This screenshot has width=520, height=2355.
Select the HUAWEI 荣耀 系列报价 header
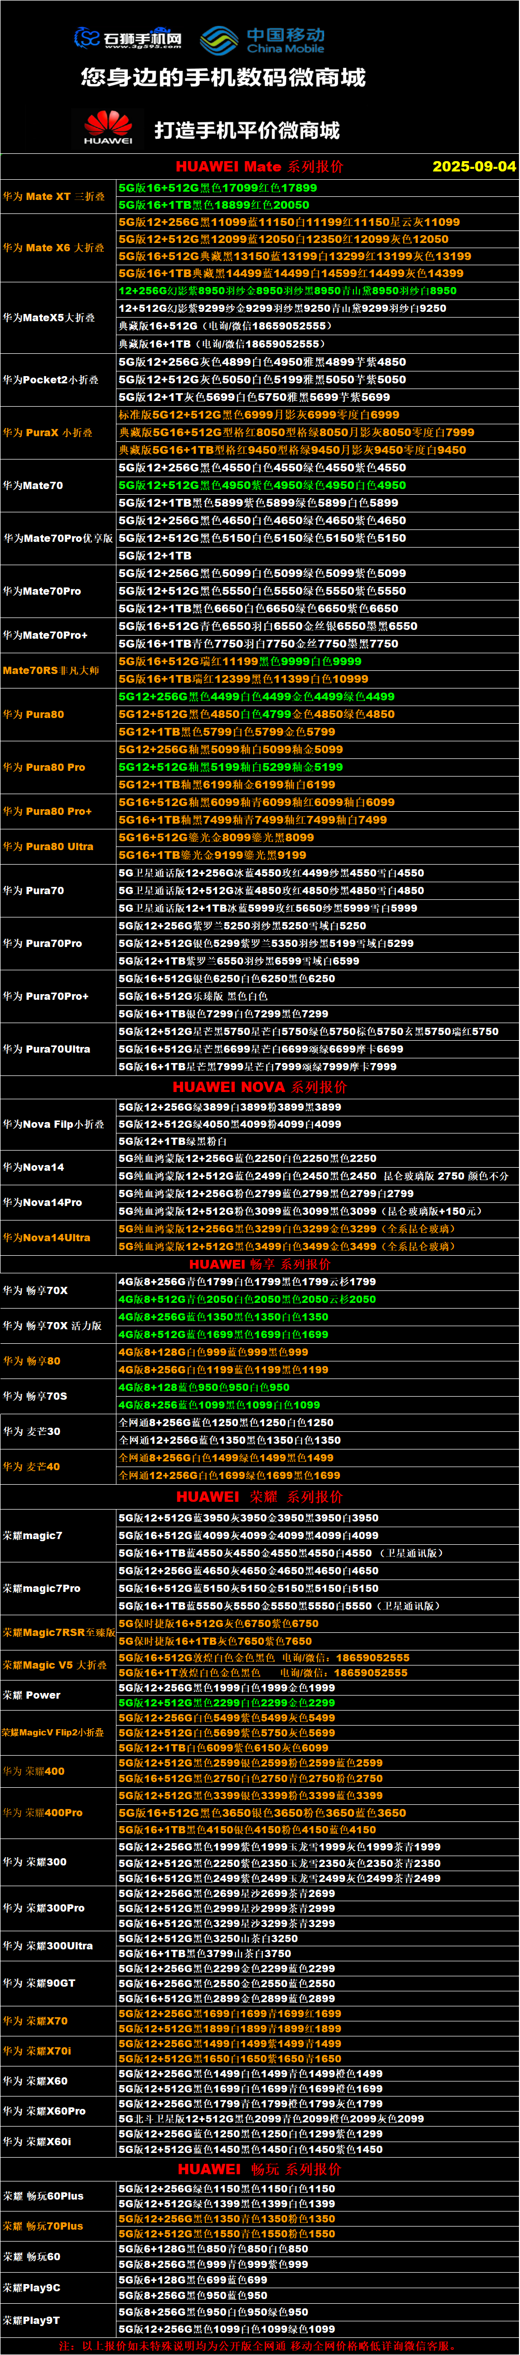coord(260,1497)
